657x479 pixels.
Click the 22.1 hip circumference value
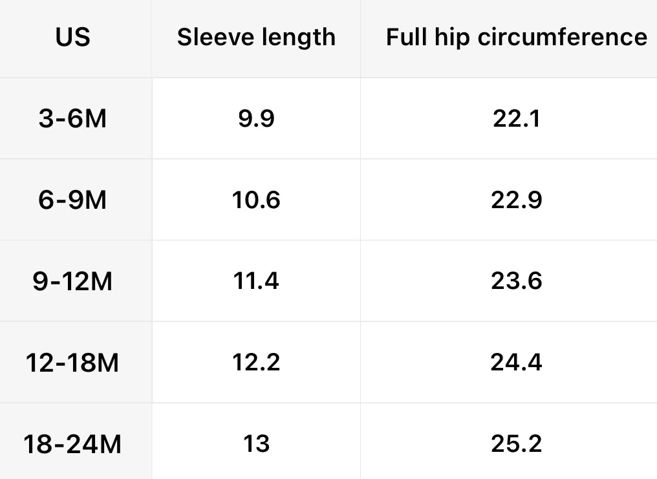(x=516, y=120)
